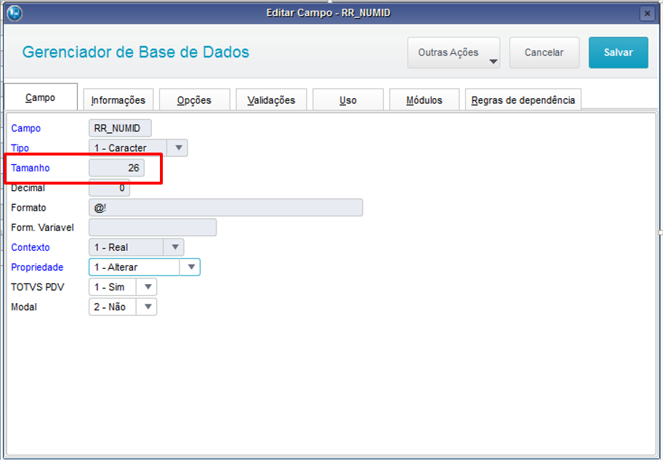This screenshot has width=663, height=460.
Task: Click the Decimal field showing 0
Action: click(109, 187)
